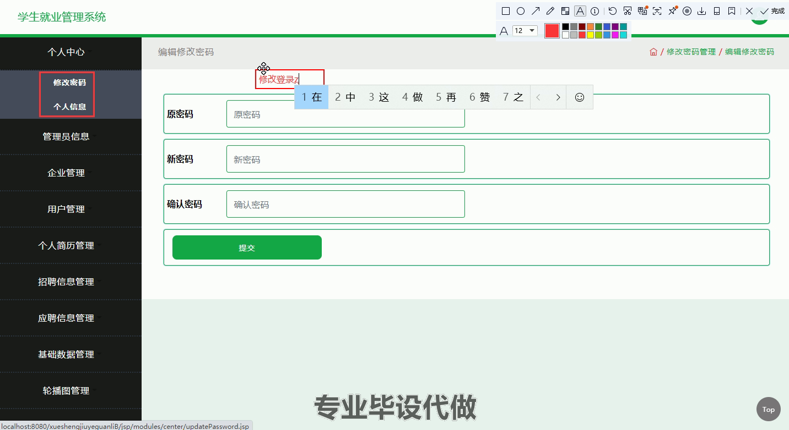Choose IME candidate 5 再
Screen dimensions: 789x430
click(x=446, y=97)
